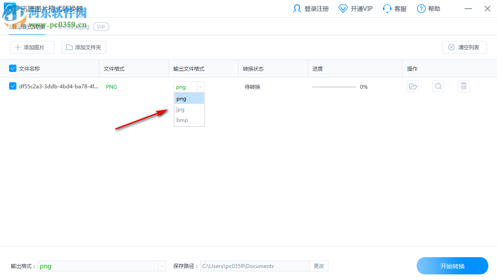Viewport: 497px width, 280px height.
Task: Toggle selection of the listed PNG file
Action: click(x=13, y=86)
